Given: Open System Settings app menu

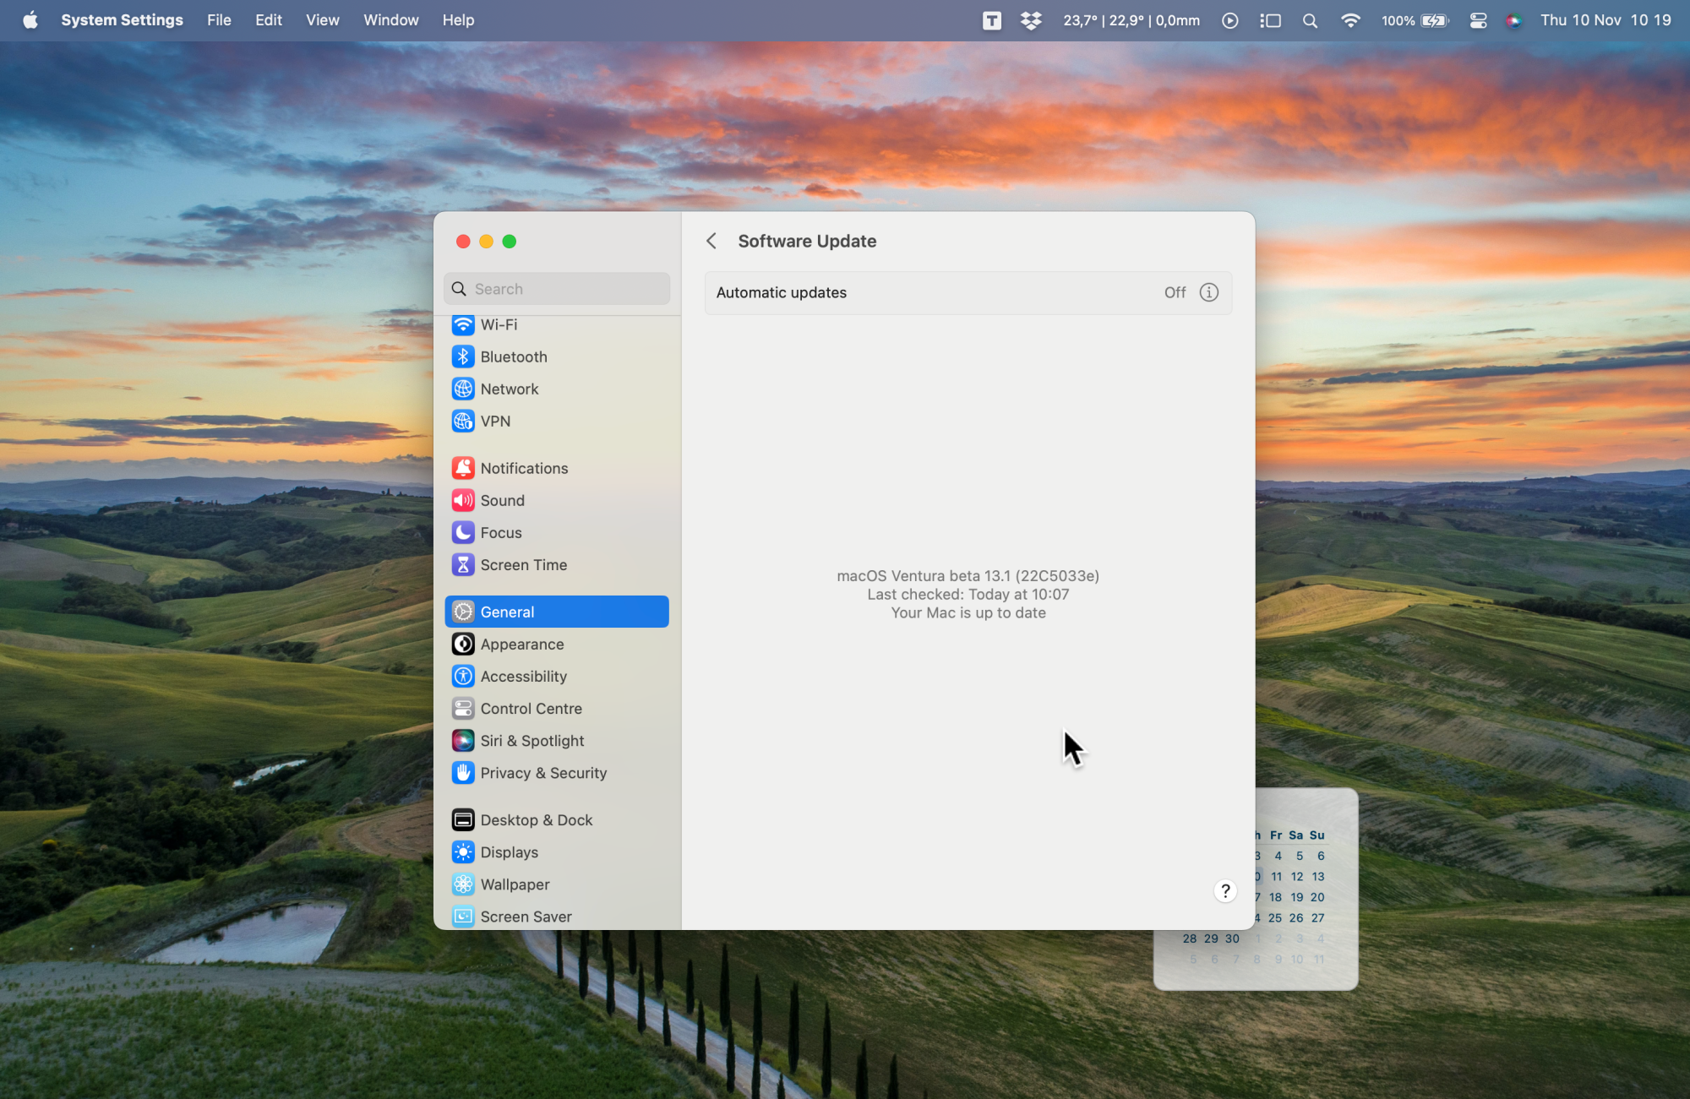Looking at the screenshot, I should point(122,20).
